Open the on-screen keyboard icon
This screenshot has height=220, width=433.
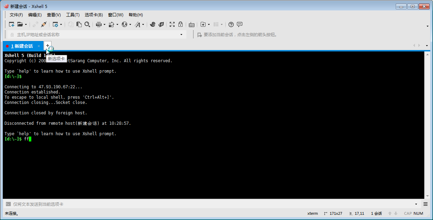[x=192, y=24]
